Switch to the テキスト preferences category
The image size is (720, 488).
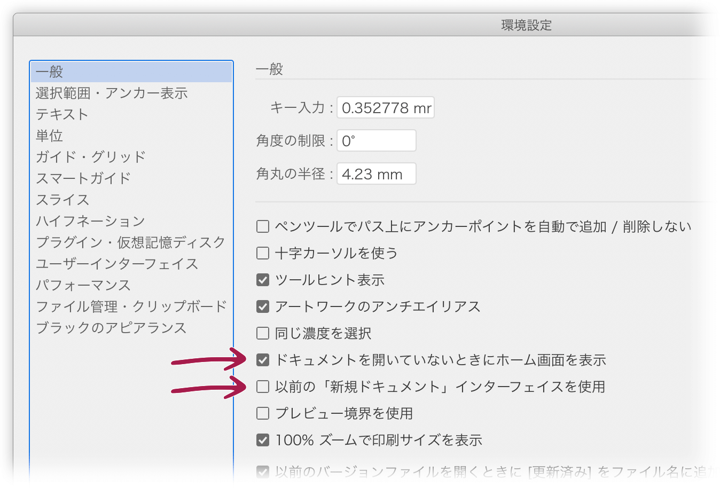(x=131, y=114)
